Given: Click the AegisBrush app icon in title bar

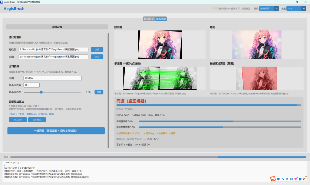Looking at the screenshot, I should point(2,2).
